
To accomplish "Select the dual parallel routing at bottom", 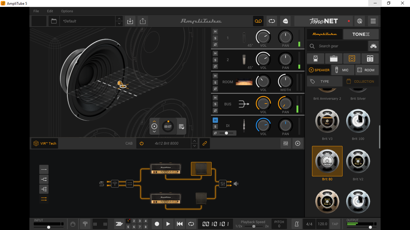I will coord(44,199).
